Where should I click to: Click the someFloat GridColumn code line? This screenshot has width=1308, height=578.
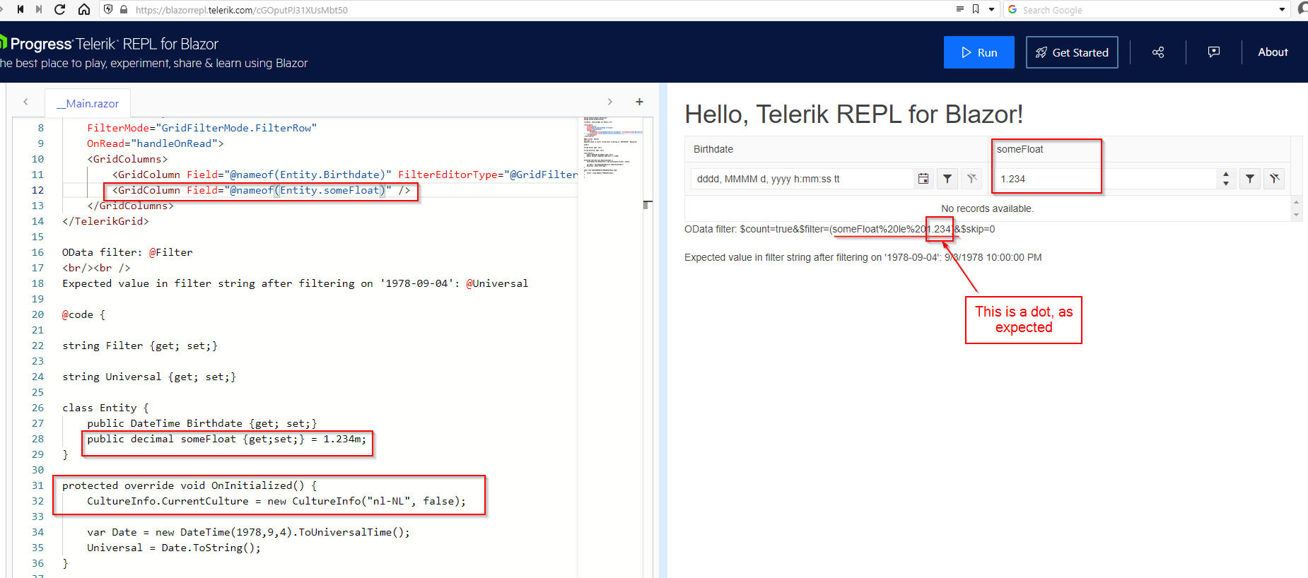(261, 190)
